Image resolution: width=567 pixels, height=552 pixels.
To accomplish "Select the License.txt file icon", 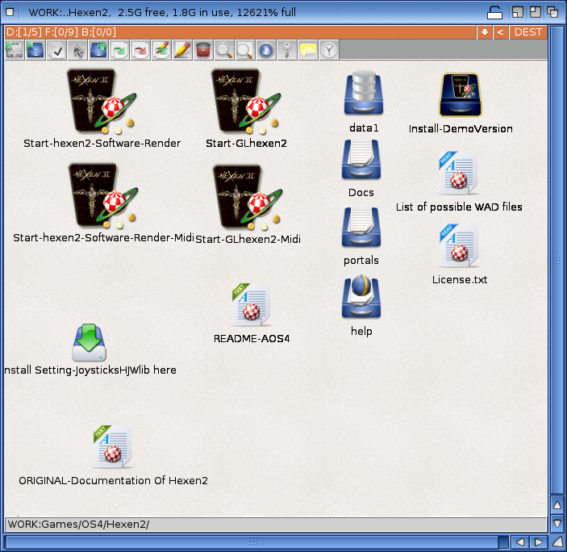I will tap(459, 245).
